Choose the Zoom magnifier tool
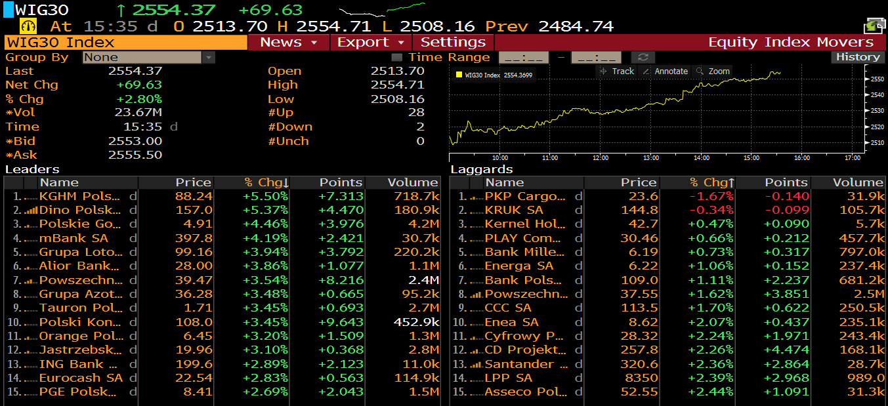Image resolution: width=888 pixels, height=406 pixels. 713,71
